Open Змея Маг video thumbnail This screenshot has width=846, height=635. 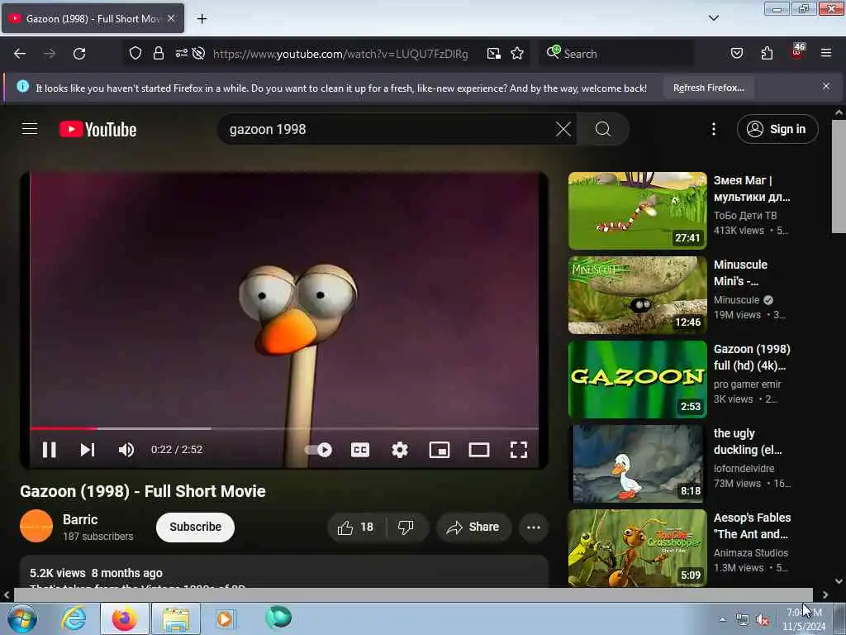637,211
